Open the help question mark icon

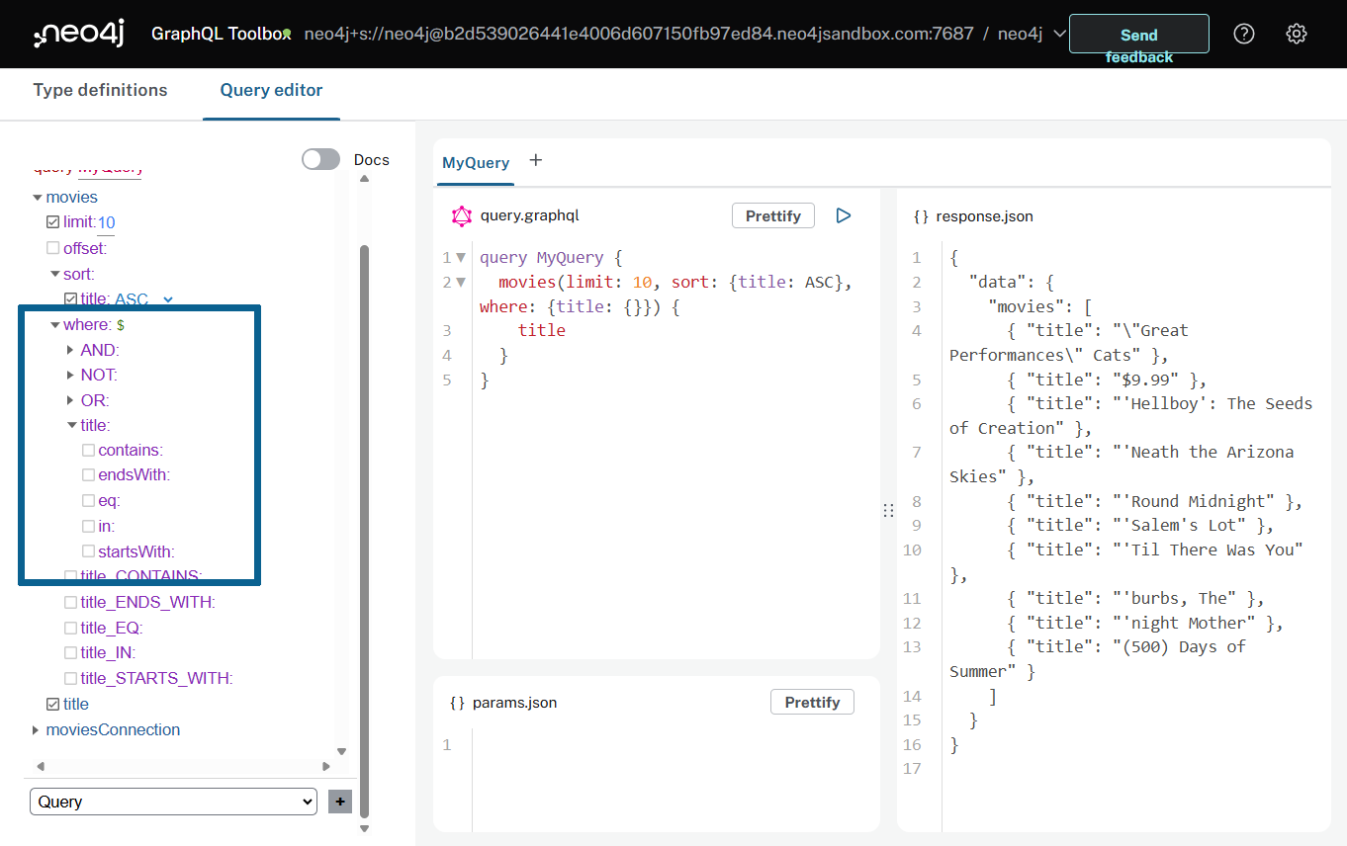click(1244, 34)
